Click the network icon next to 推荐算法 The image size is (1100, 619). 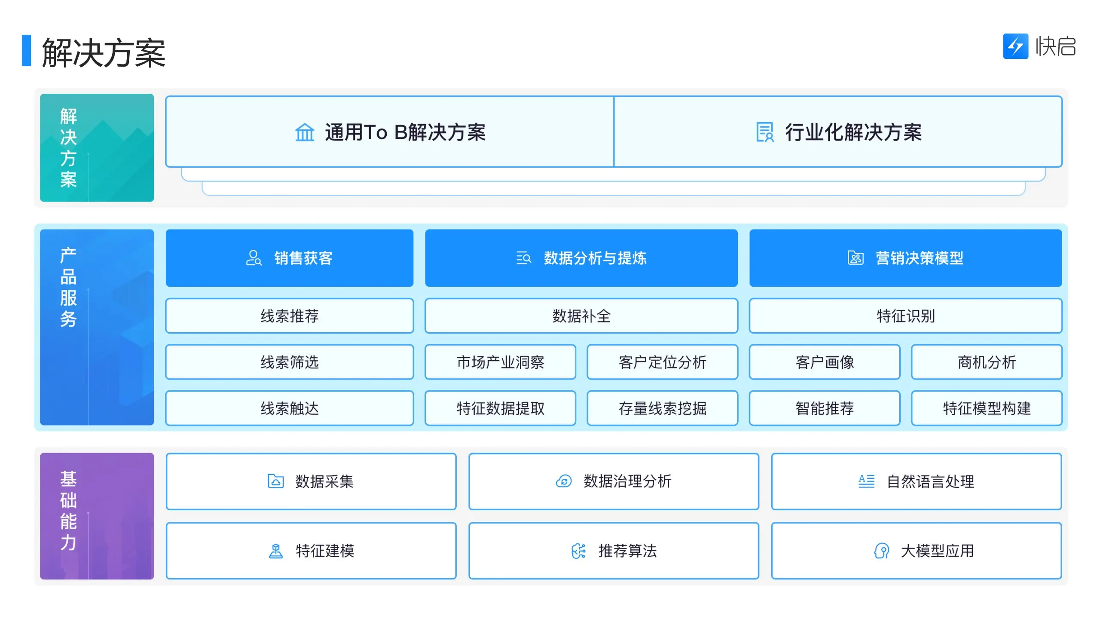(x=578, y=551)
